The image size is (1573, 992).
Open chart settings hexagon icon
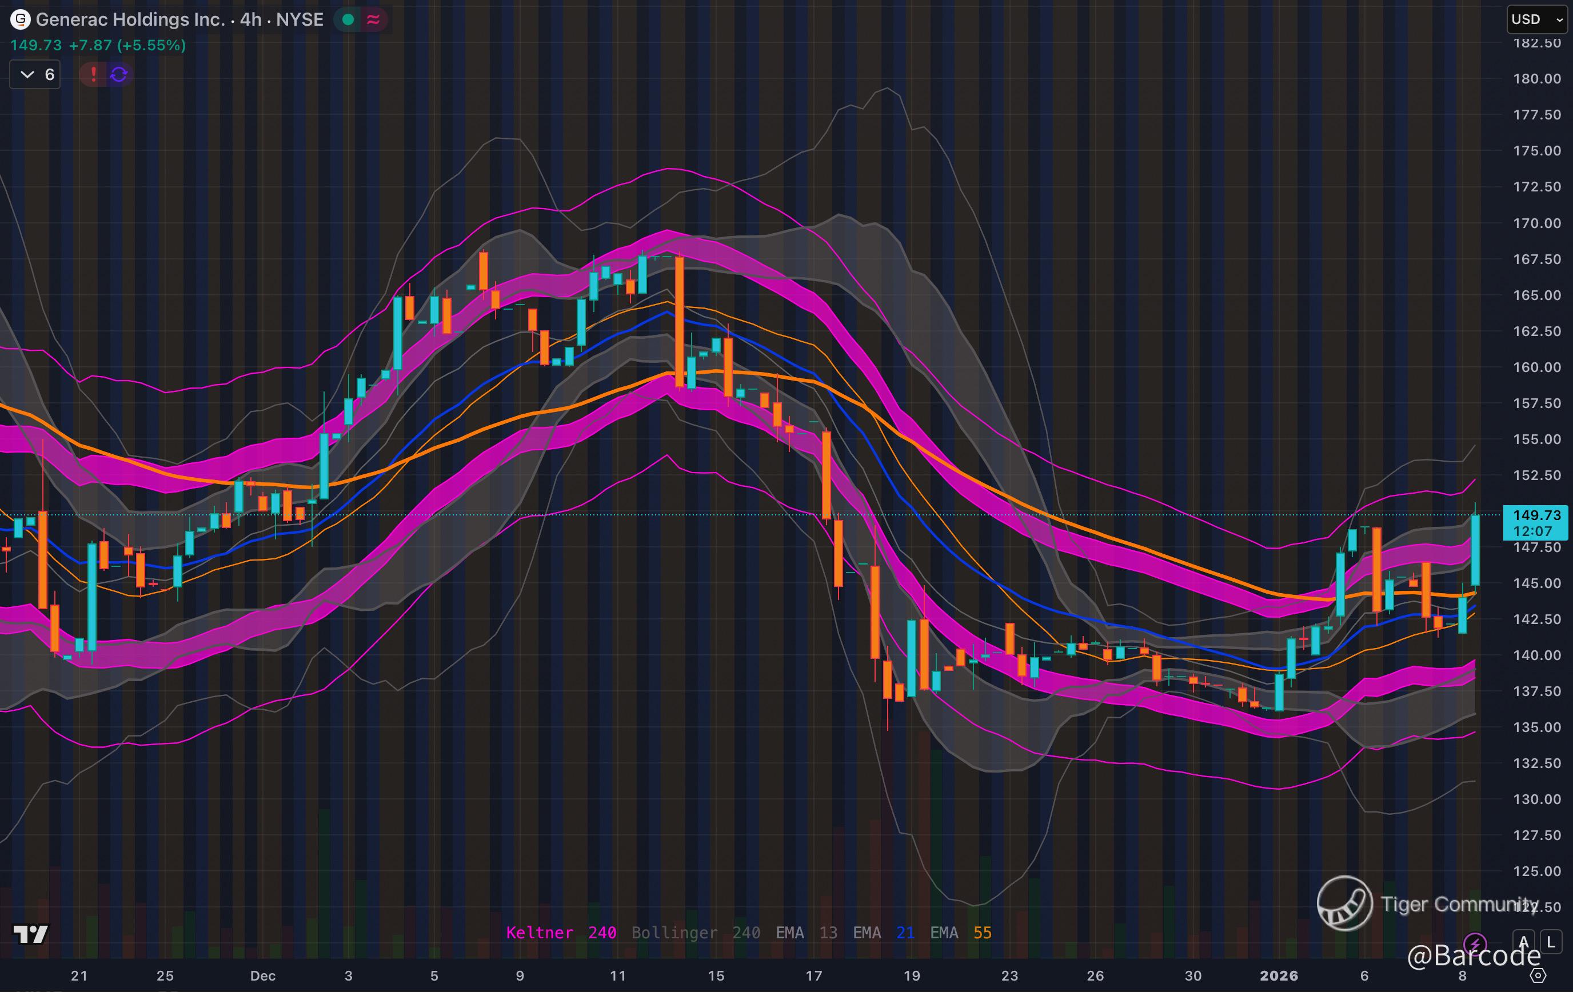pyautogui.click(x=1538, y=975)
